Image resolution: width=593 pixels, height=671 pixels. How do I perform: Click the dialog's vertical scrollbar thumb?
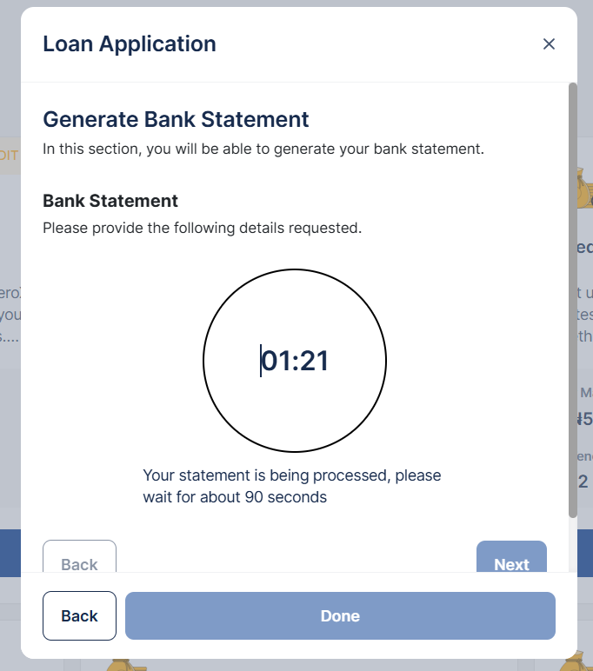(572, 296)
